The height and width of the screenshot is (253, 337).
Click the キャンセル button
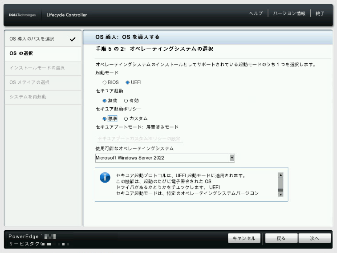coord(244,238)
